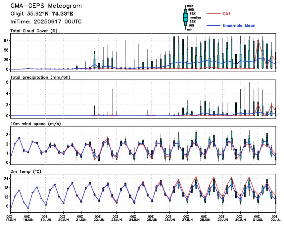Click the 'Total Cloud Cover (%)' panel title
284x225 pixels.
coord(34,31)
